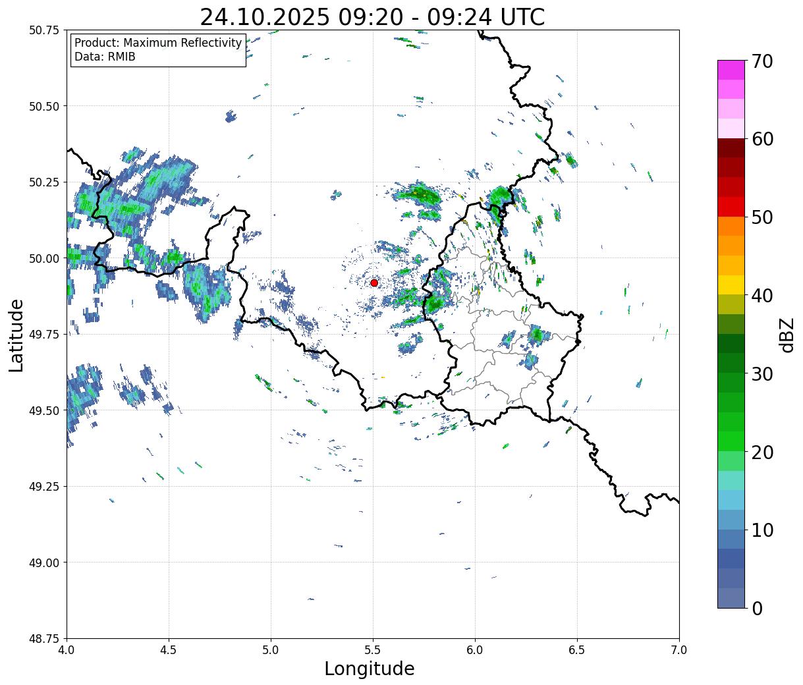803x685 pixels.
Task: Click the 60 tick label on colorbar
Action: (x=762, y=139)
